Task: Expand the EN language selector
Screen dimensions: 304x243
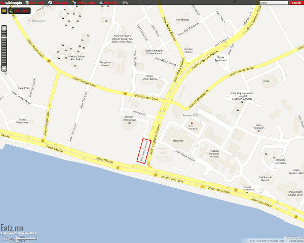Action: tap(125, 3)
